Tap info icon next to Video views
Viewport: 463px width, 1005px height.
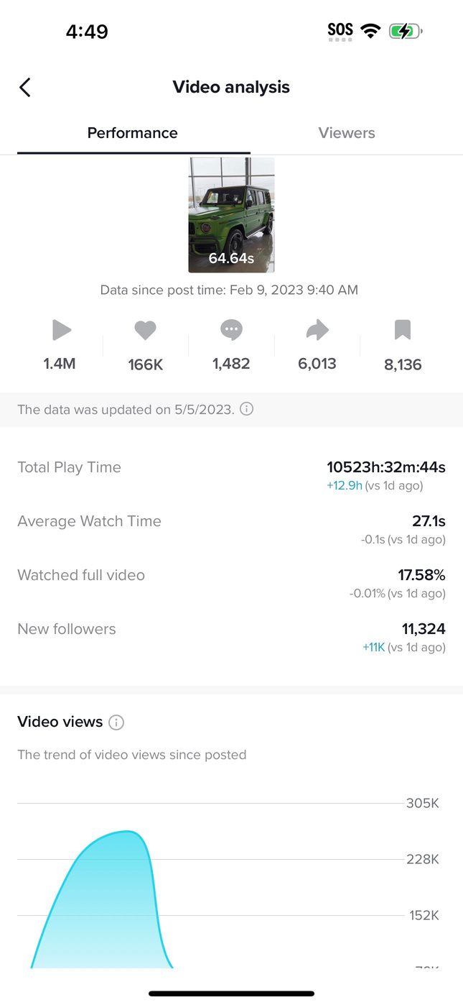(116, 722)
